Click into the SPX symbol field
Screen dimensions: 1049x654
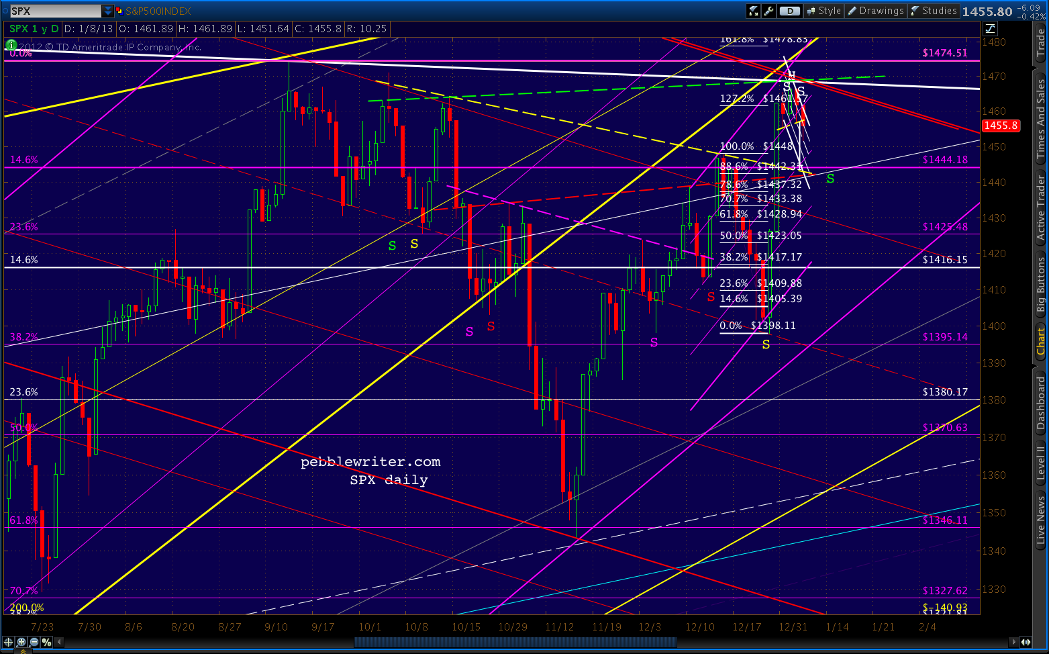(55, 11)
